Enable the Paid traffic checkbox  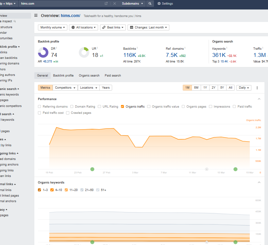coord(234,107)
